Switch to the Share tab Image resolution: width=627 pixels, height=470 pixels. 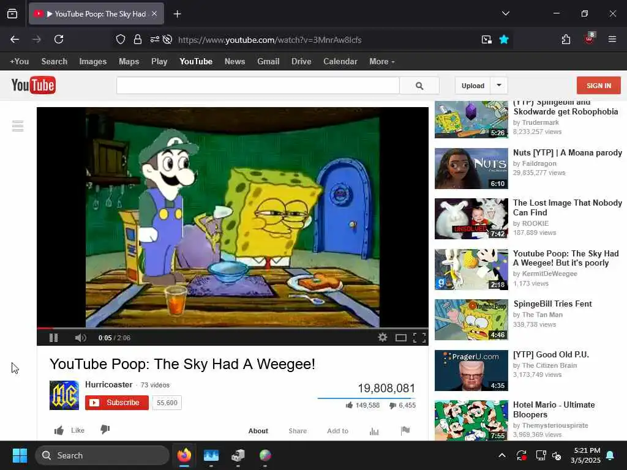point(298,431)
